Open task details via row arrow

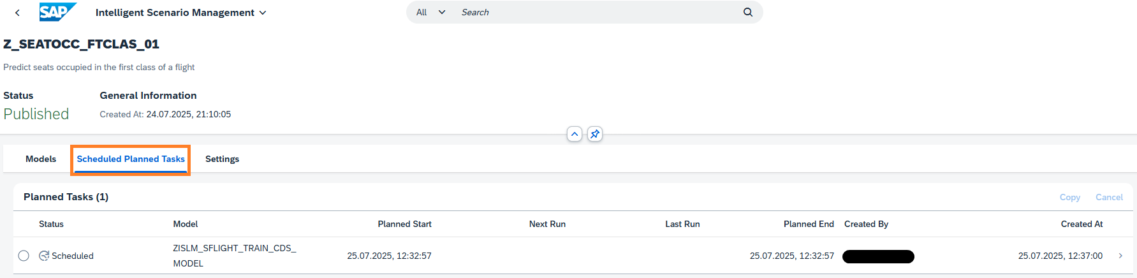point(1120,256)
